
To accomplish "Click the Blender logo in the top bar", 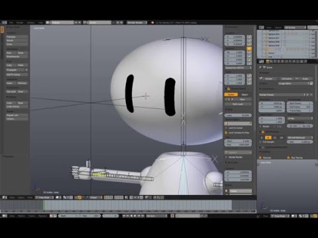I will pyautogui.click(x=152, y=22).
